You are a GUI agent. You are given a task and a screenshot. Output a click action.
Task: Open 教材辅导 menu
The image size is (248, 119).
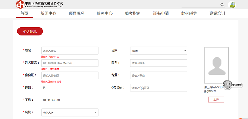pyautogui.click(x=189, y=13)
